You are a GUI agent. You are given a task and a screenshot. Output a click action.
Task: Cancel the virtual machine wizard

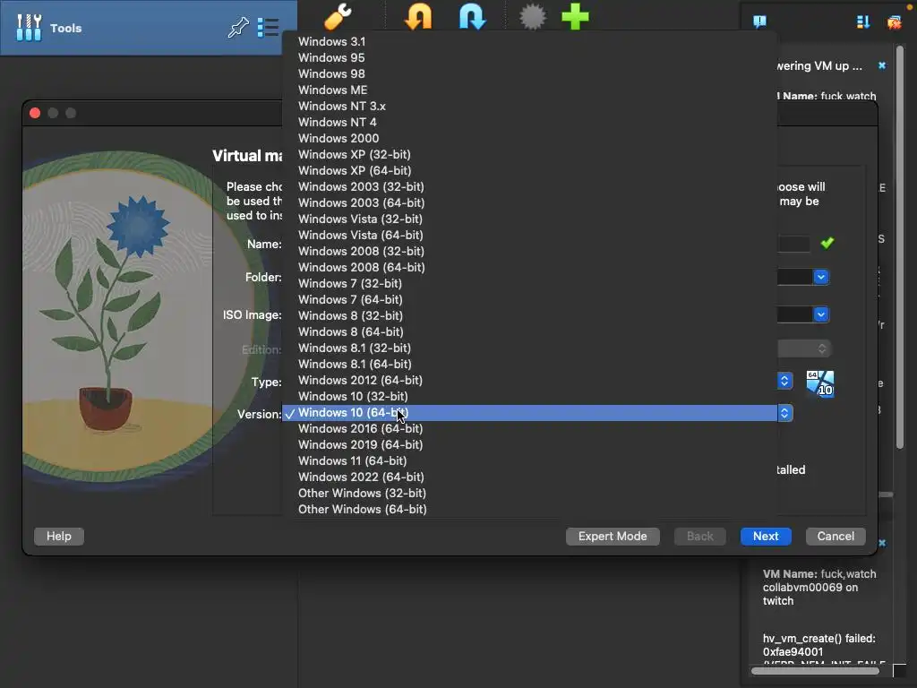pos(836,536)
